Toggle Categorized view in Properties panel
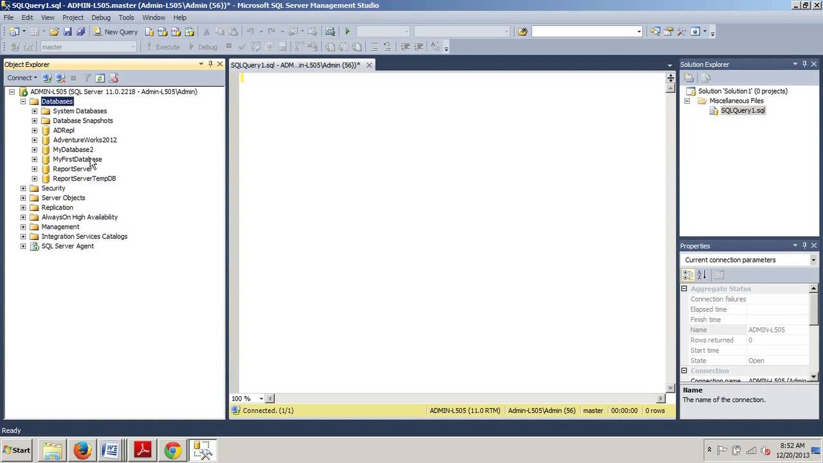The width and height of the screenshot is (823, 463). (x=688, y=275)
